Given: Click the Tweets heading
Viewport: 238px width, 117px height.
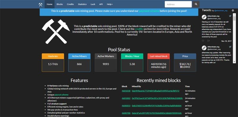Looking at the screenshot, I should coord(206,10).
